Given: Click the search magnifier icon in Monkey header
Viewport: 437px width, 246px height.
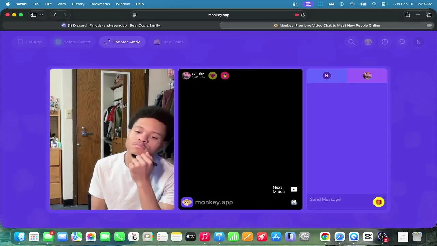Looking at the screenshot, I should (351, 42).
